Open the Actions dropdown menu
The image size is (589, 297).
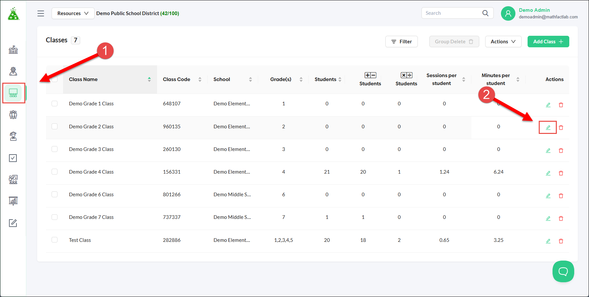coord(503,42)
